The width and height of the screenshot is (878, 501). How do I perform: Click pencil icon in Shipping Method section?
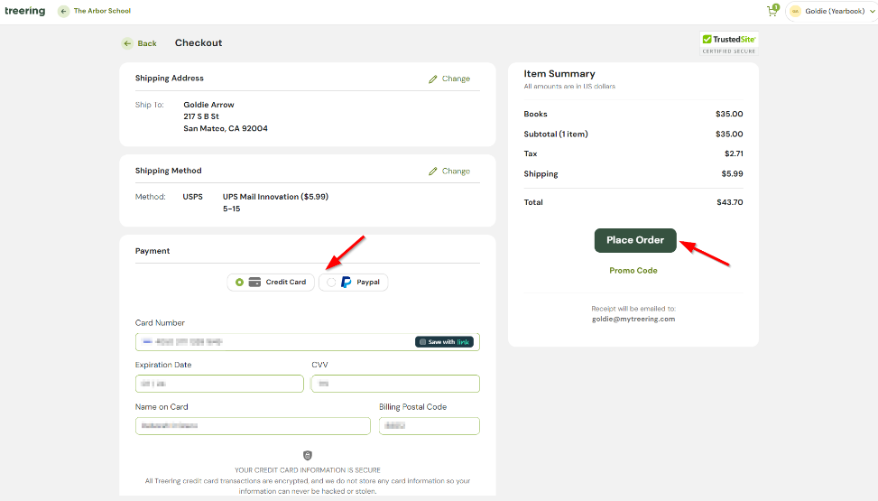tap(433, 171)
